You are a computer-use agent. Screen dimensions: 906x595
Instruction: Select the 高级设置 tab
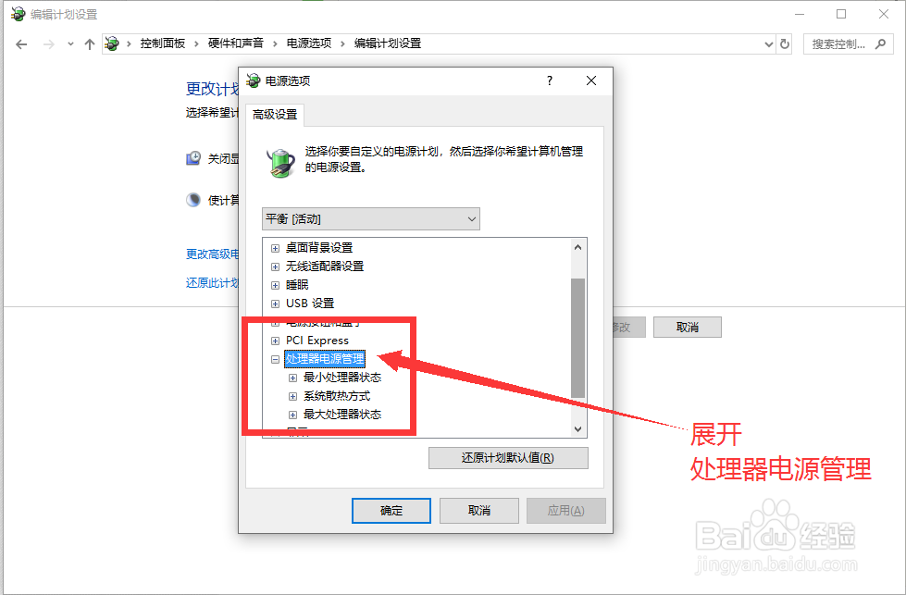pyautogui.click(x=275, y=115)
